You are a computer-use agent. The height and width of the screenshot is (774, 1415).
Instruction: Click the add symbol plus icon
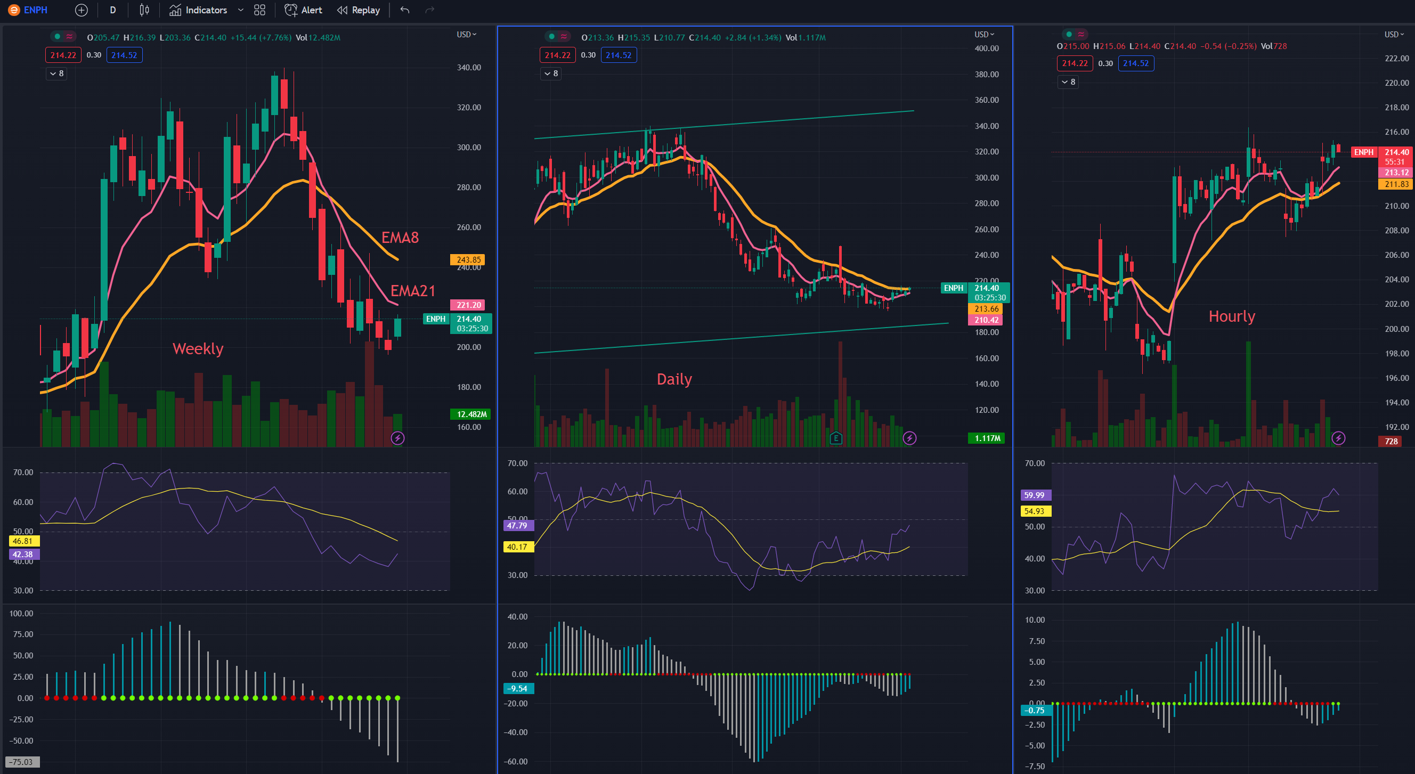[x=82, y=10]
